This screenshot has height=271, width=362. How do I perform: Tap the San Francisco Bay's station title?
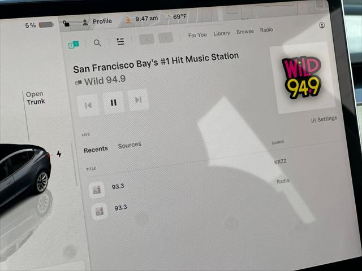156,63
